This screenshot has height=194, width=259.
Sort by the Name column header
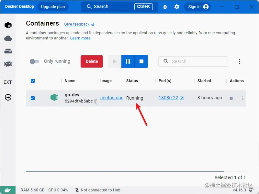click(x=70, y=81)
